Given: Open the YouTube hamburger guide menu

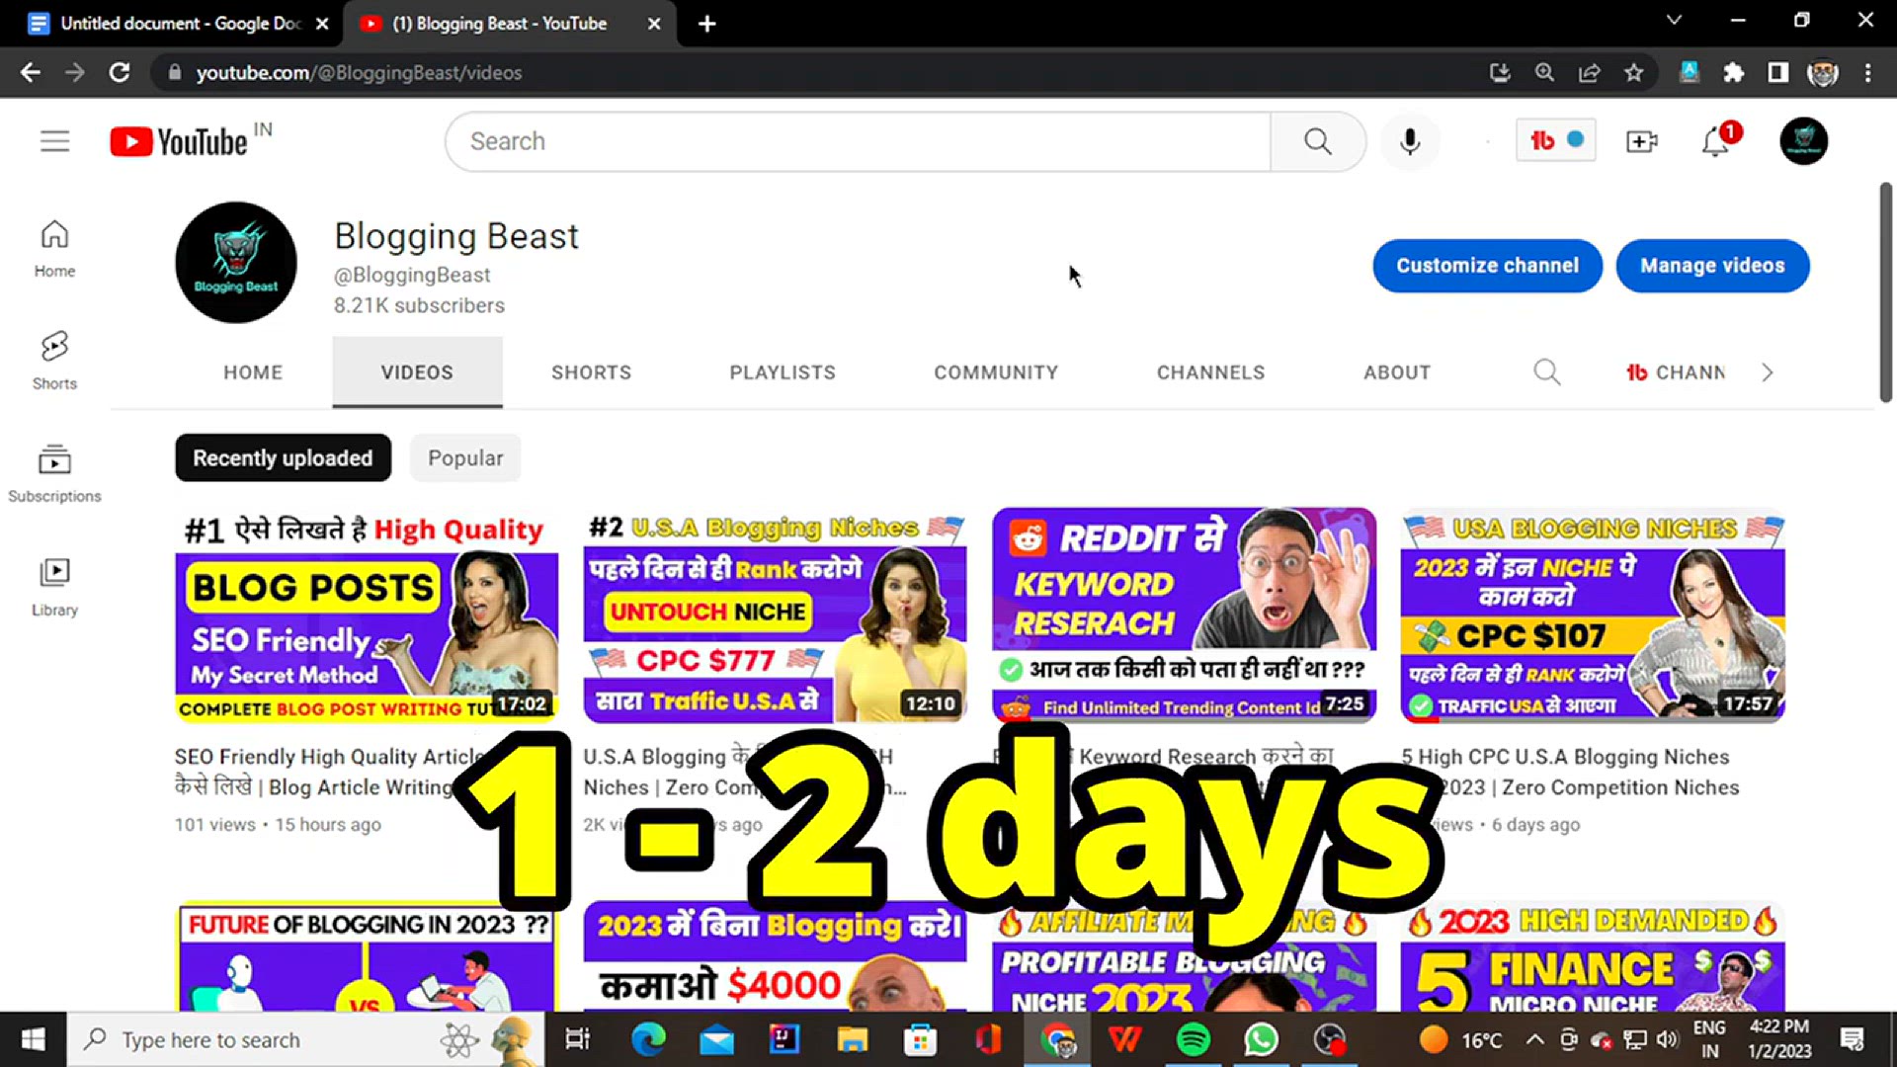Looking at the screenshot, I should coord(55,141).
